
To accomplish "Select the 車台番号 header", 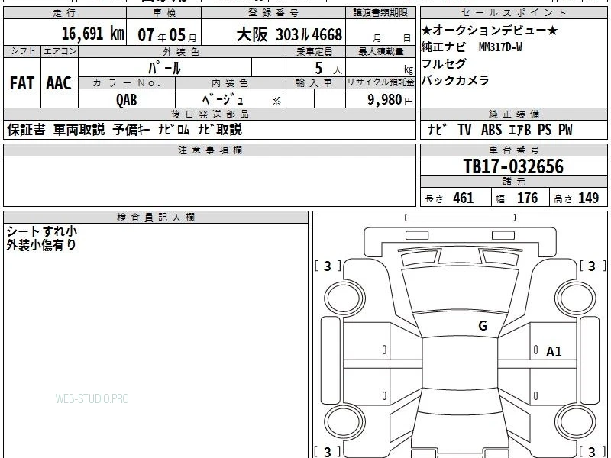I will (x=513, y=150).
